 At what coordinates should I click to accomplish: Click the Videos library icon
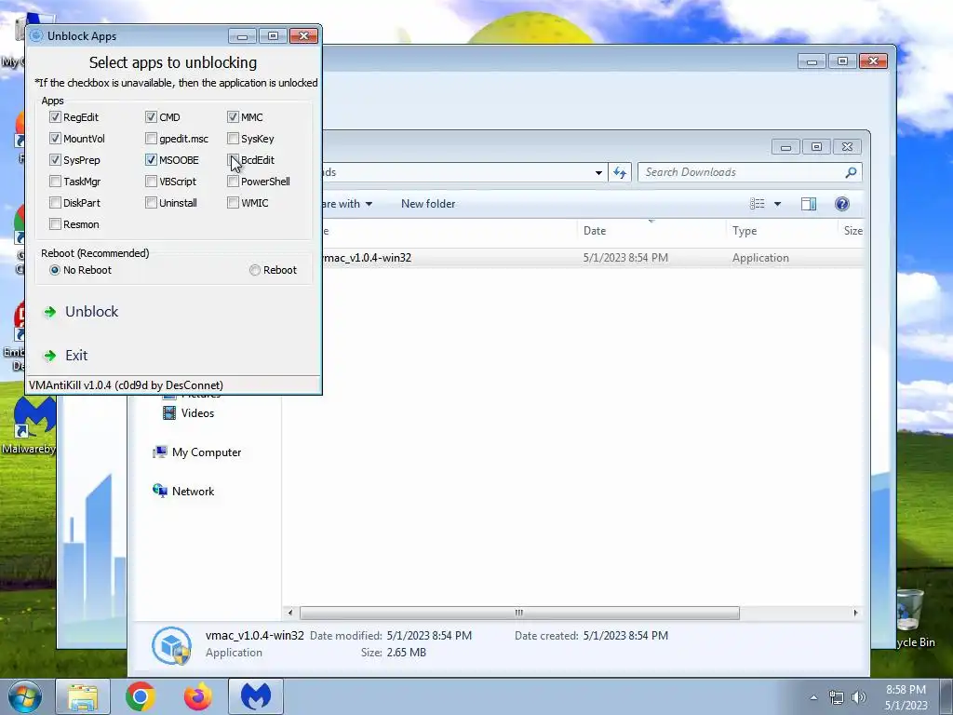[x=169, y=412]
